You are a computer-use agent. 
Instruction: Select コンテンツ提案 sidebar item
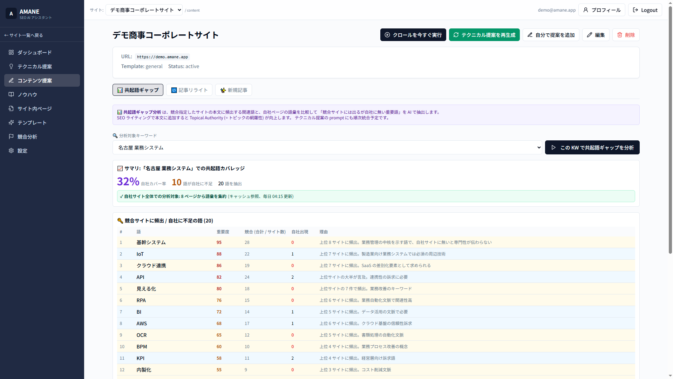point(42,80)
